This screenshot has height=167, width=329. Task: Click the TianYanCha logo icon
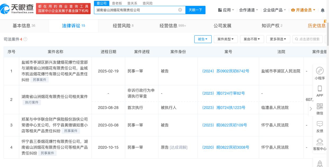coord(5,9)
